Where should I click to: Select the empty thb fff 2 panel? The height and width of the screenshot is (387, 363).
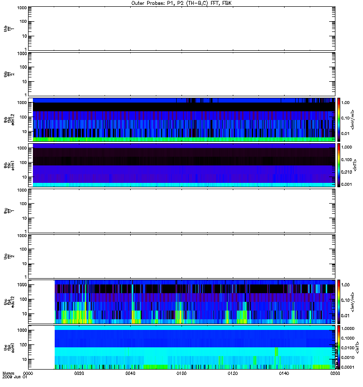[x=181, y=74]
